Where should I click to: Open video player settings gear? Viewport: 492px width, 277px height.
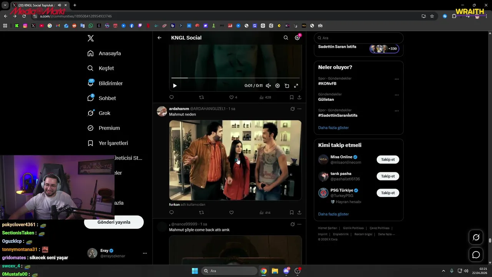278,86
